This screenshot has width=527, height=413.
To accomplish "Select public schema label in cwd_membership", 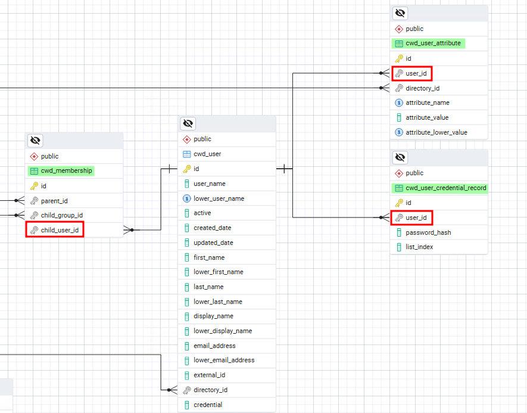I will [x=49, y=156].
